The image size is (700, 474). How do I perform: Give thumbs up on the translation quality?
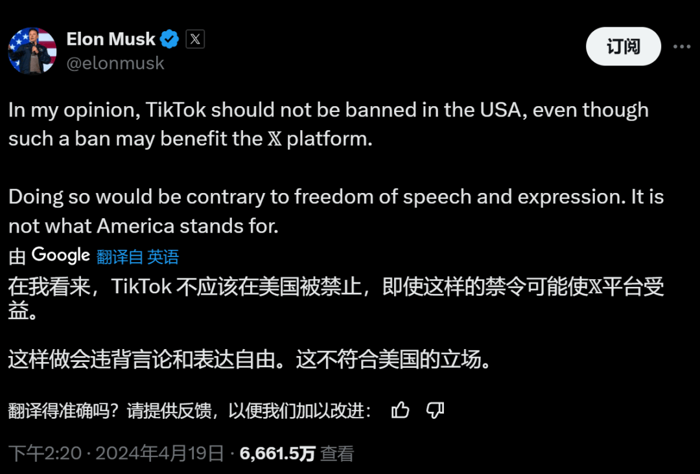coord(401,410)
